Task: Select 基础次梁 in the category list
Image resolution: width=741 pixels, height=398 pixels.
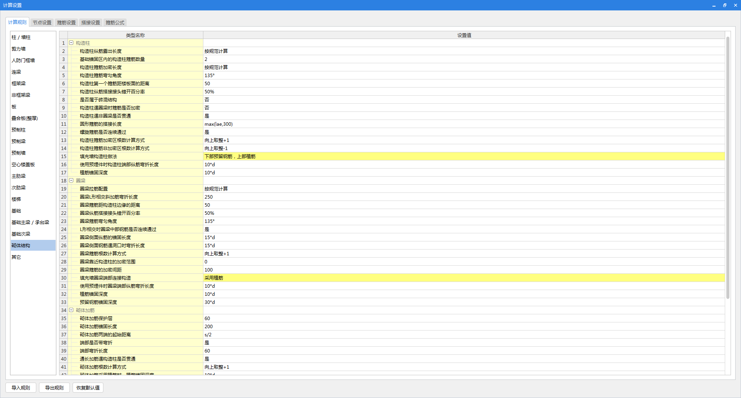Action: [x=33, y=234]
